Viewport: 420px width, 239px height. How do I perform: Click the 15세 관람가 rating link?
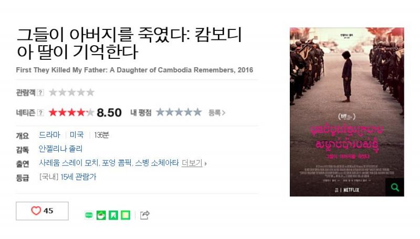click(x=78, y=177)
